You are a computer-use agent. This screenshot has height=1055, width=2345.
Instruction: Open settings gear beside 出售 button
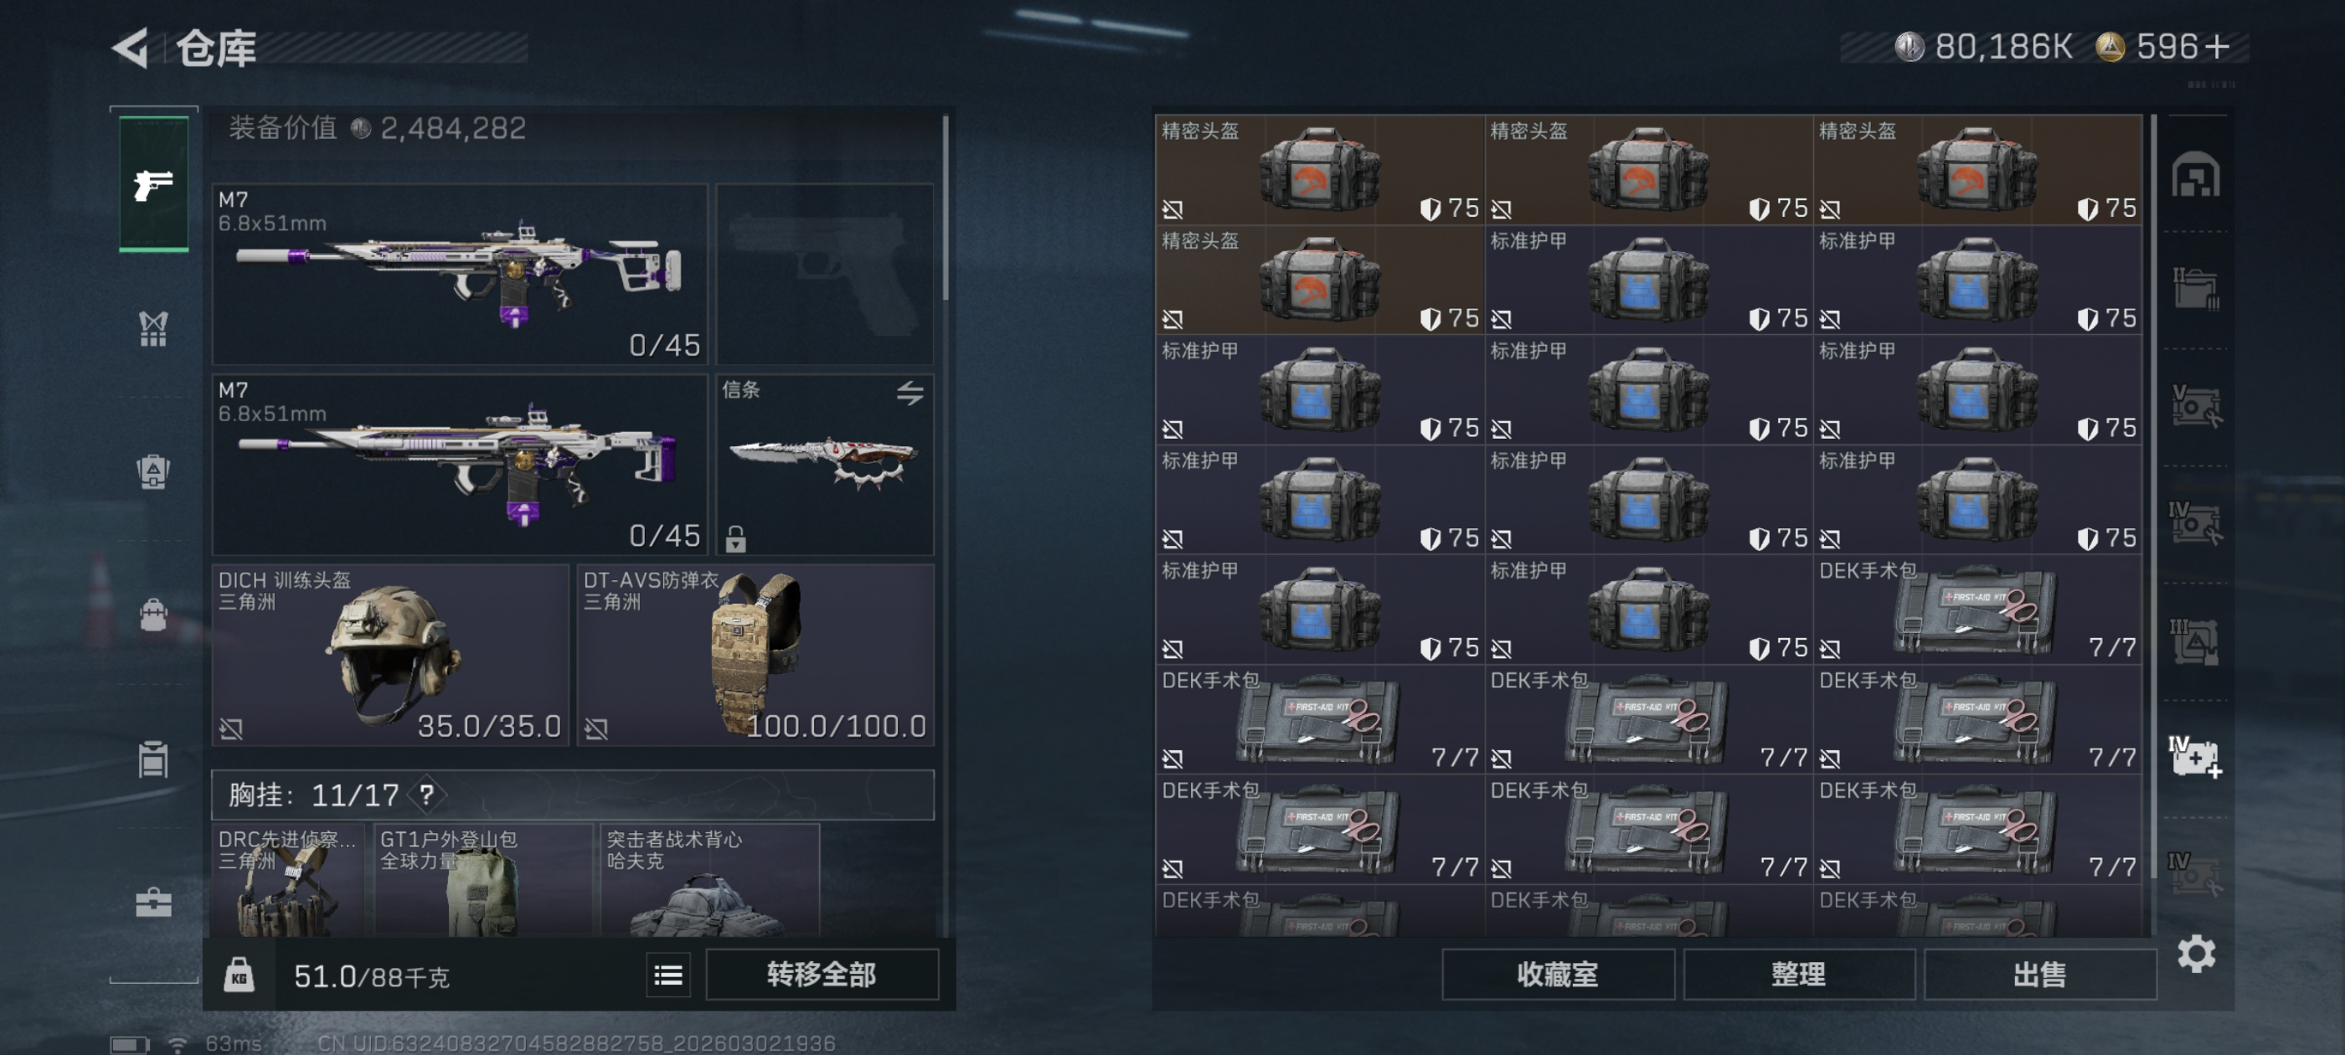point(2196,954)
